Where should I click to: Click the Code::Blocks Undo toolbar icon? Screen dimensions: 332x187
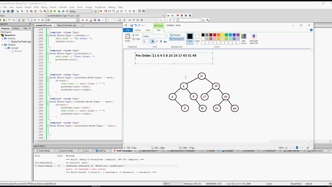(17, 11)
